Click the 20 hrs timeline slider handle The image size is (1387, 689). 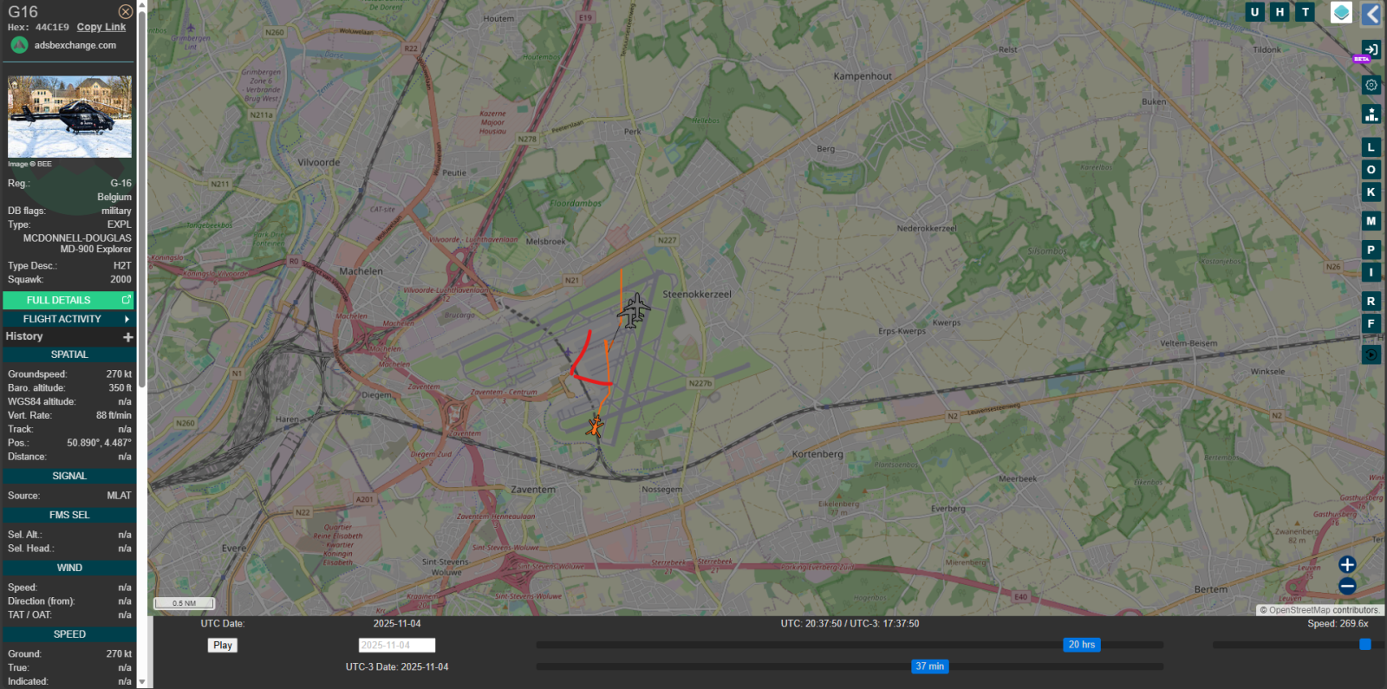1081,645
